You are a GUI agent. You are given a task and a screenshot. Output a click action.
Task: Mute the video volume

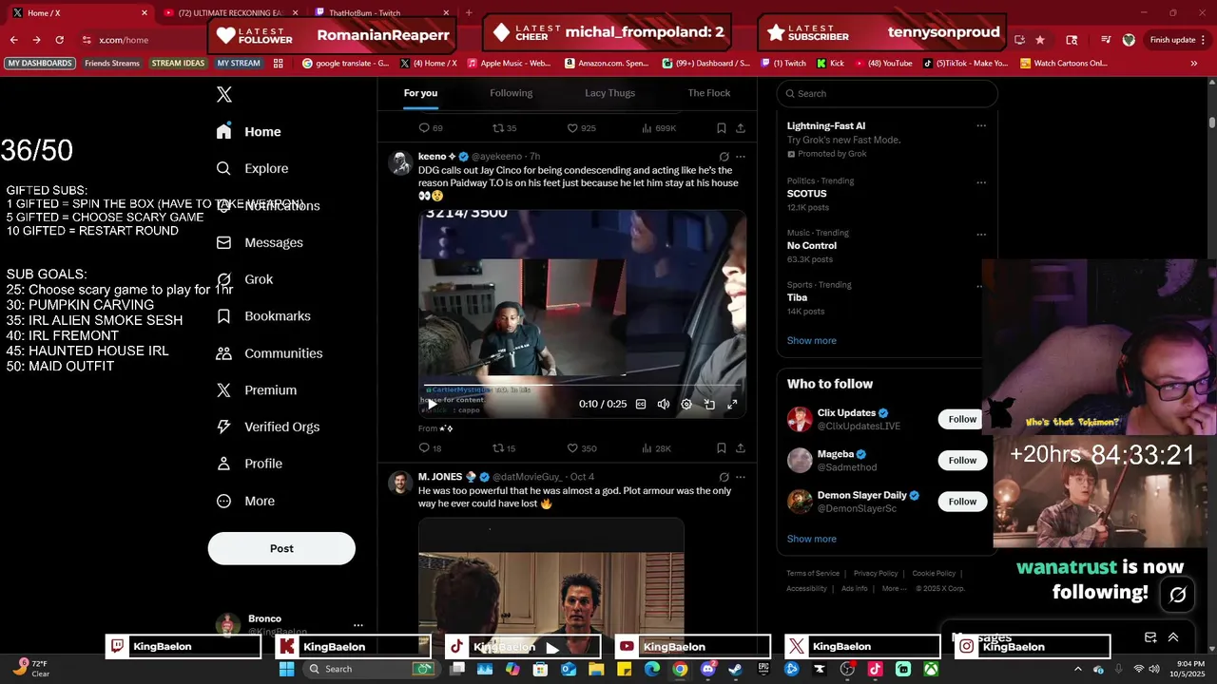tap(664, 404)
